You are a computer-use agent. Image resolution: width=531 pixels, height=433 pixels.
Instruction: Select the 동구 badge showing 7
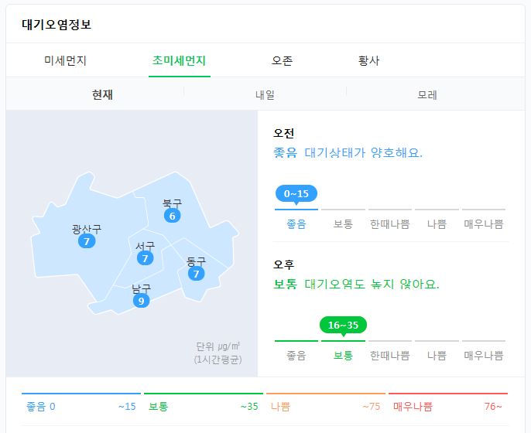coord(197,274)
